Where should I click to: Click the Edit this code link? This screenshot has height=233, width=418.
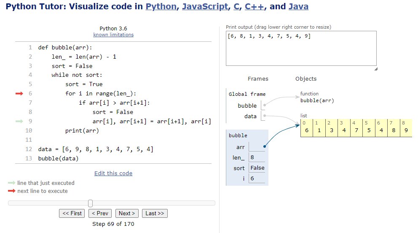coord(113,173)
